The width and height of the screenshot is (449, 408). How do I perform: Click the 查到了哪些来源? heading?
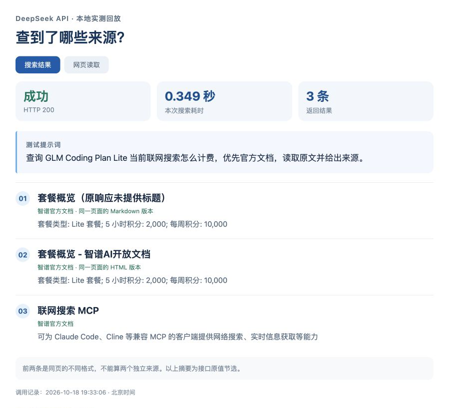(x=70, y=37)
